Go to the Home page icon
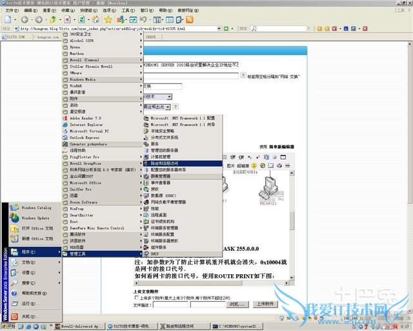This screenshot has width=413, height=331. pyautogui.click(x=96, y=19)
